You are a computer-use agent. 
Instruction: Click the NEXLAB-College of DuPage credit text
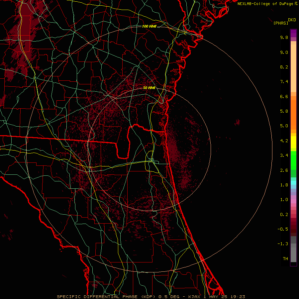(266, 4)
